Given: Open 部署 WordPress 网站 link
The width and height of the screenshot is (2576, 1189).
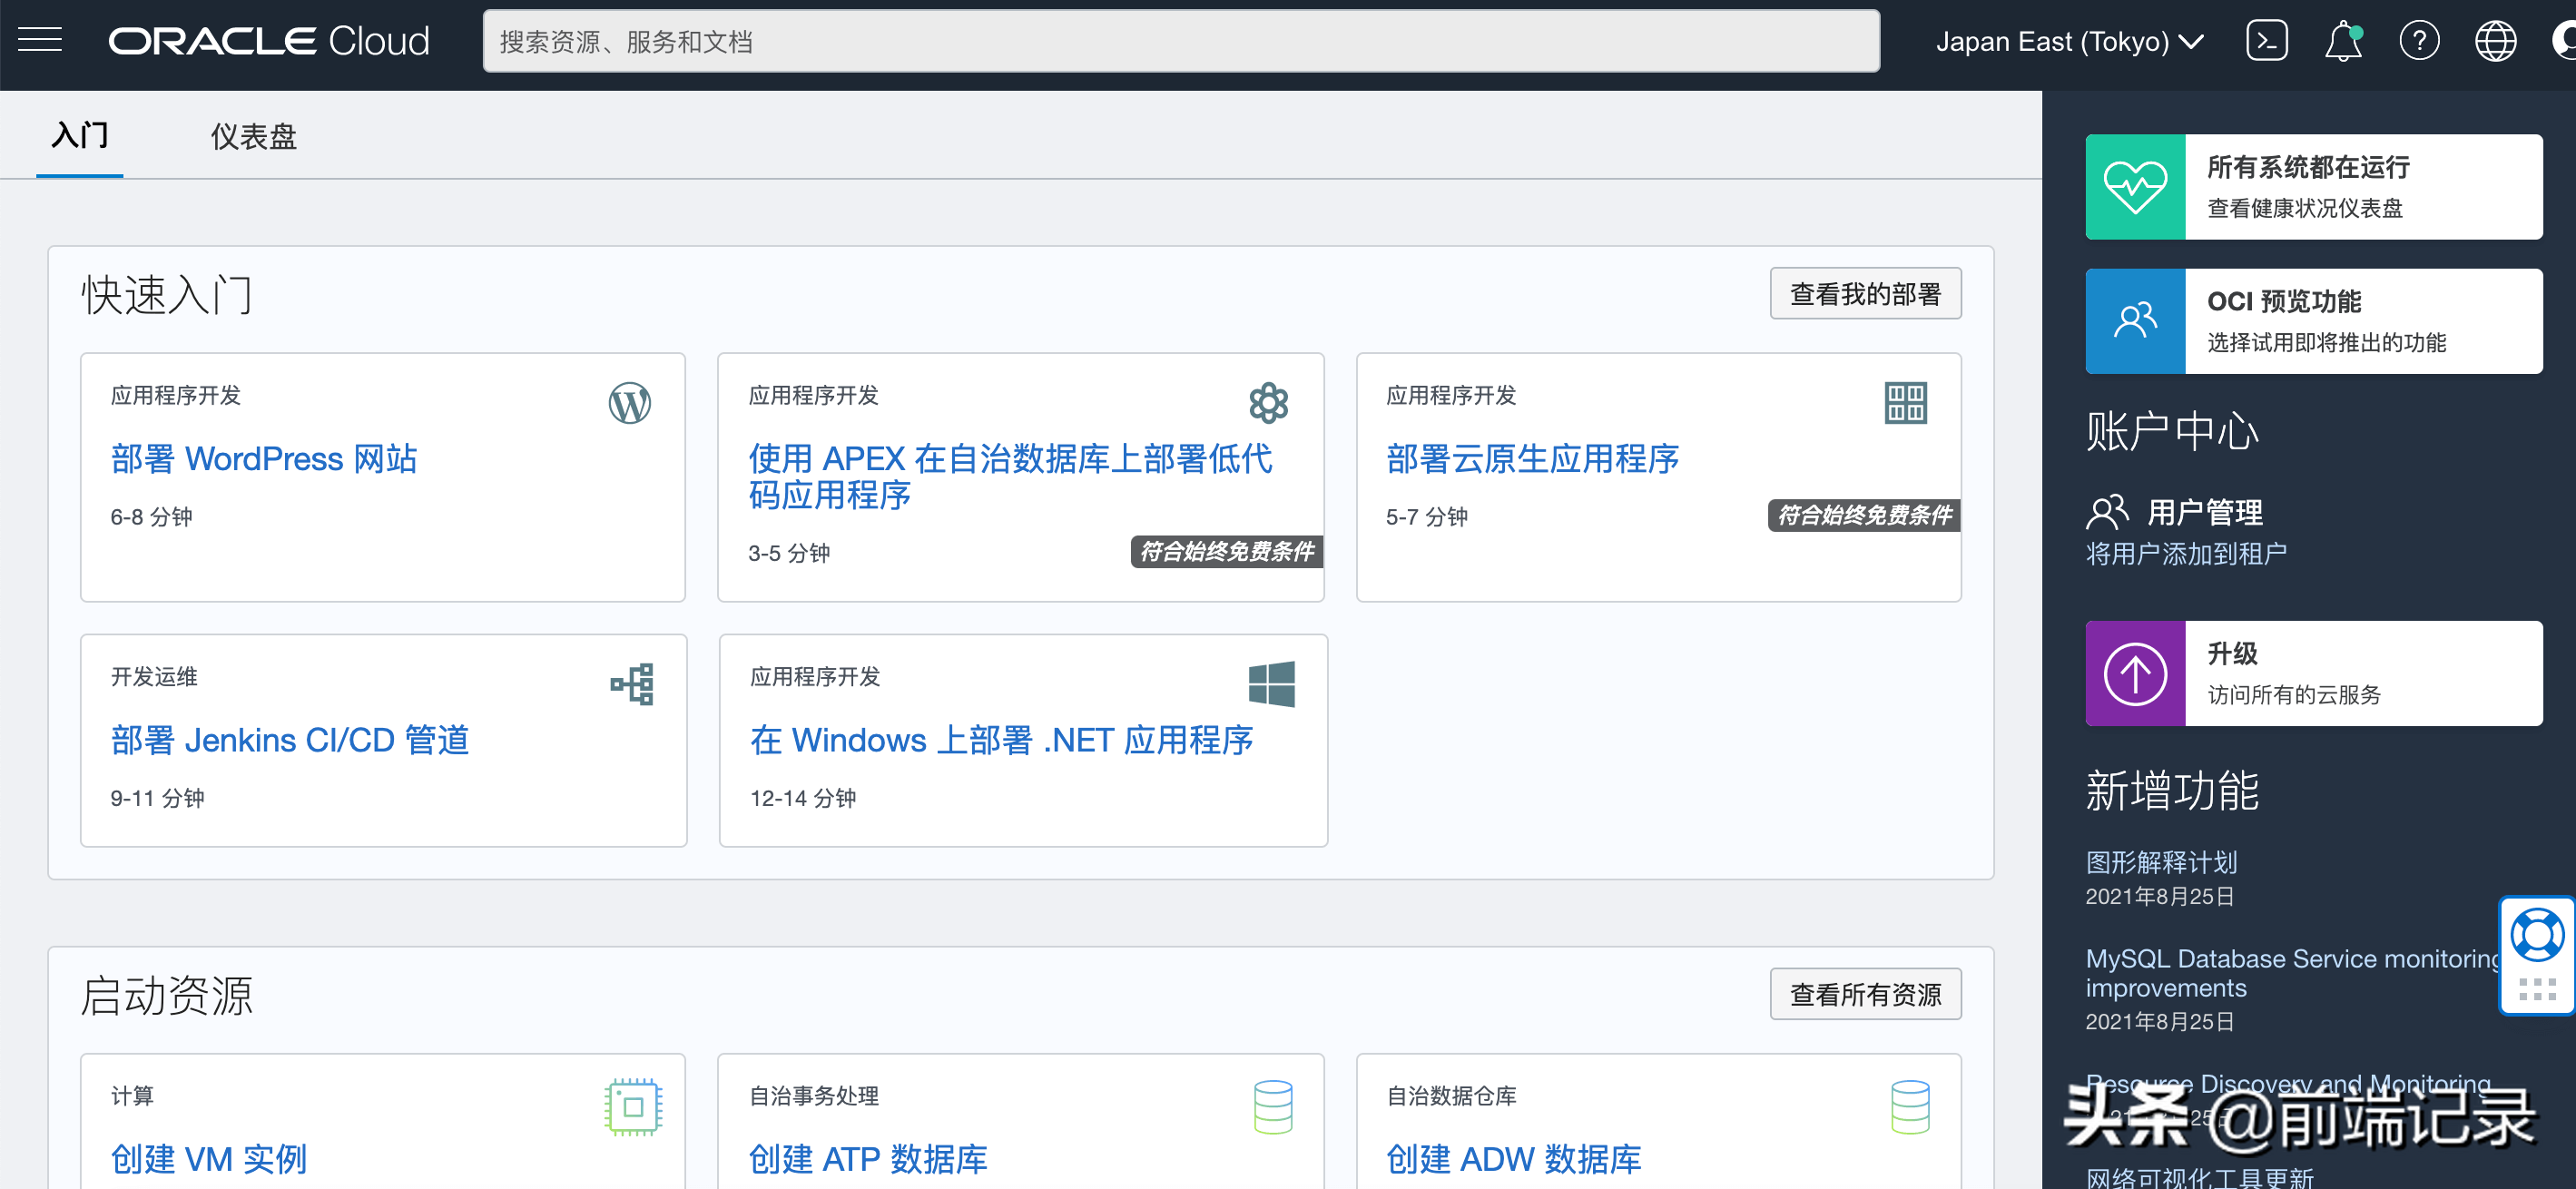Looking at the screenshot, I should tap(264, 458).
